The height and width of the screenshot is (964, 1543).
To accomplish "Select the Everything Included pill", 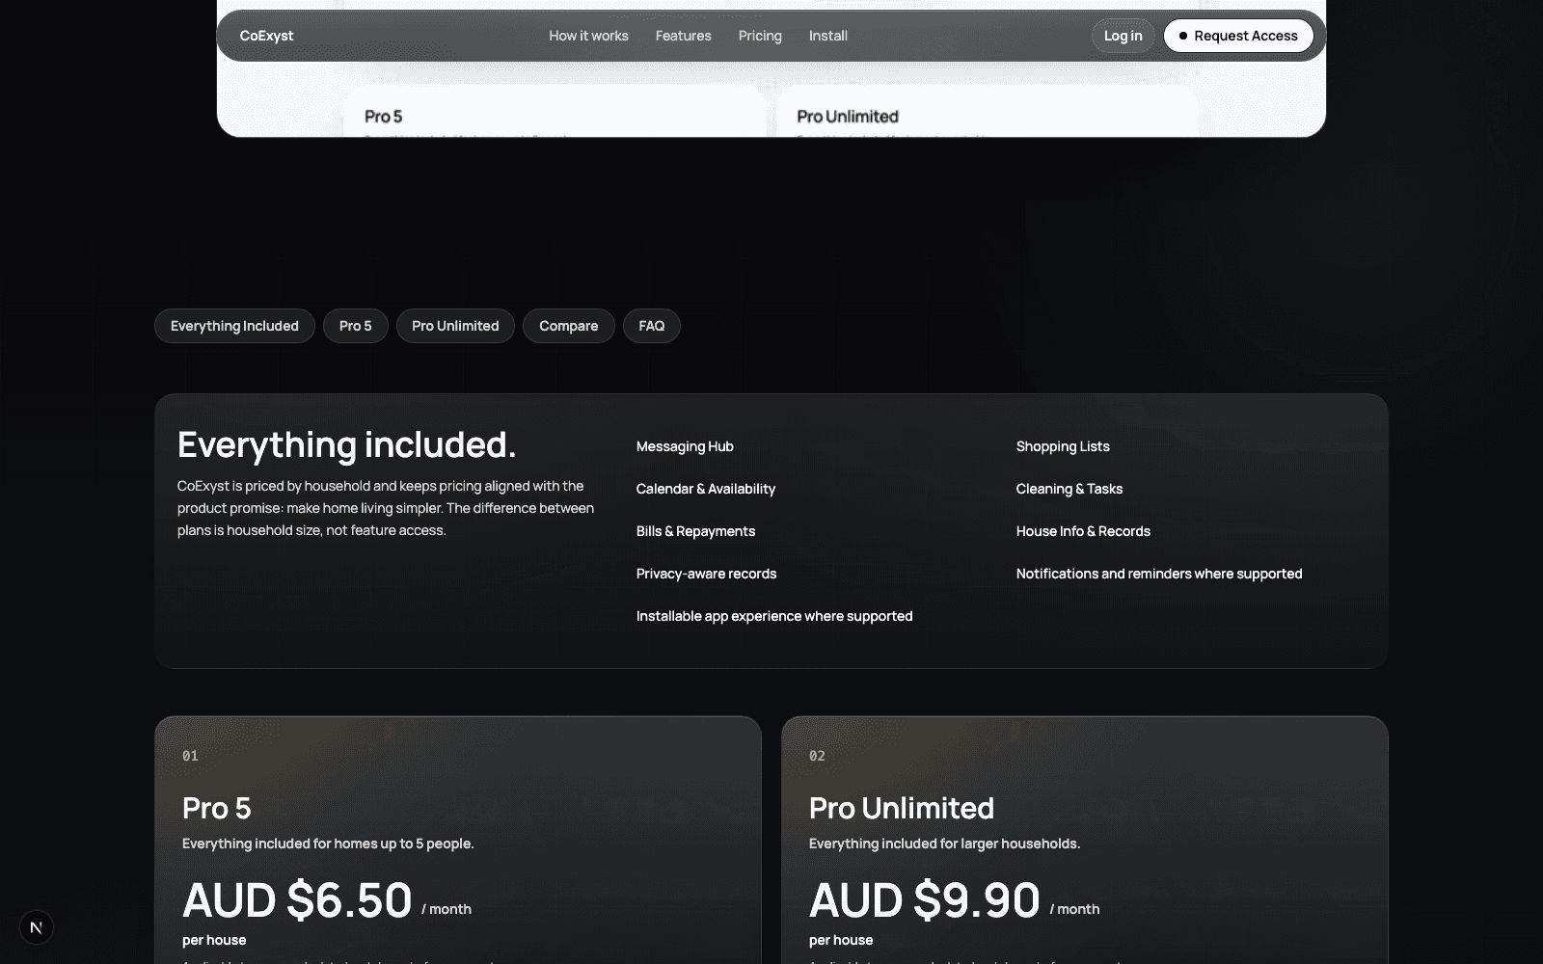I will [234, 326].
